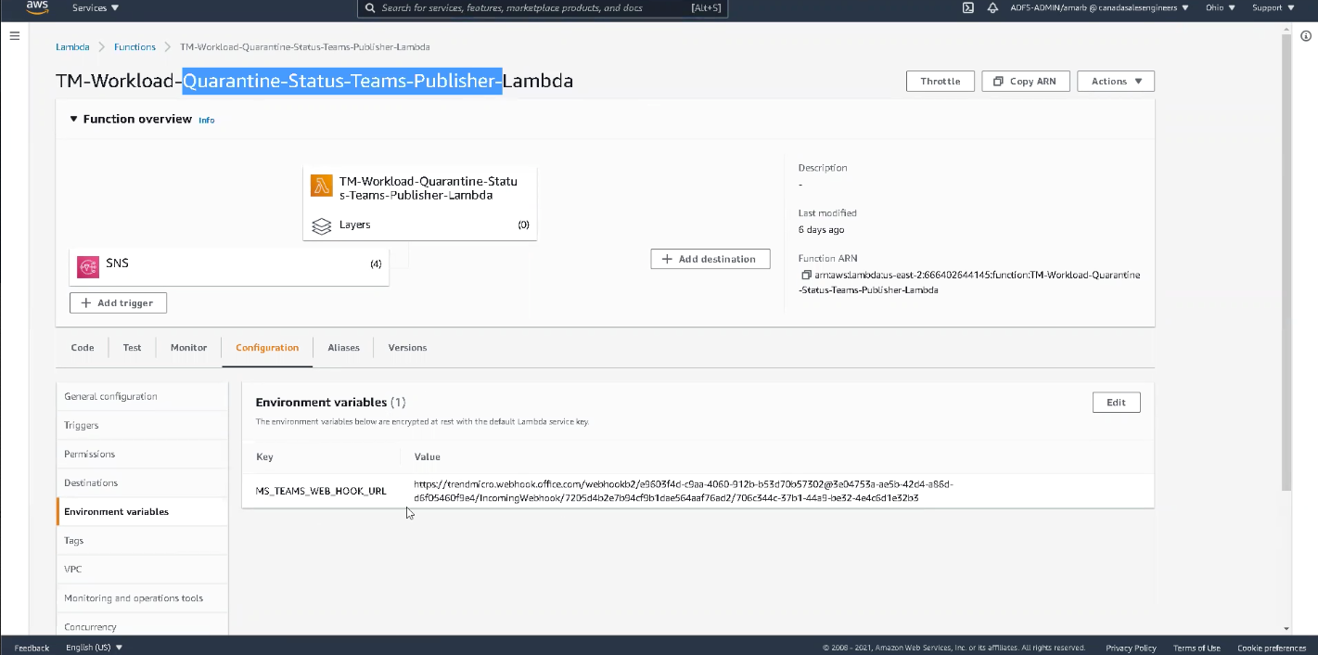
Task: Open the Ohio region dropdown
Action: coord(1220,7)
